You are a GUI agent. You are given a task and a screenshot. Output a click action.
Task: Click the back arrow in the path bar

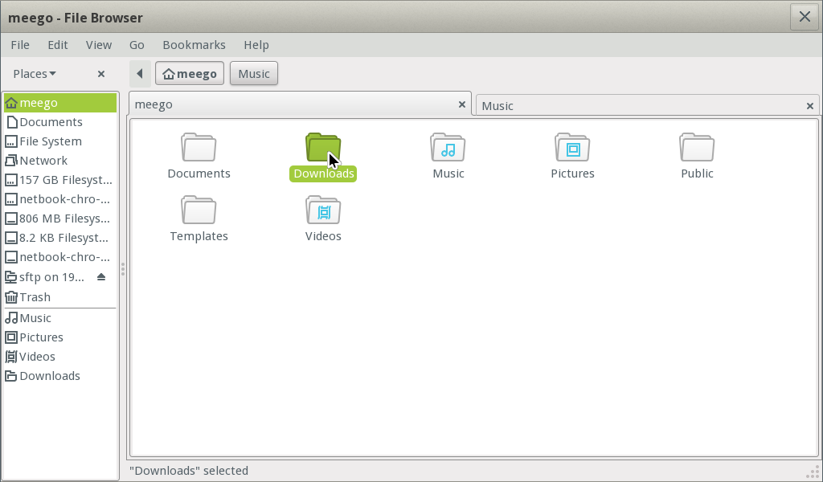point(140,73)
